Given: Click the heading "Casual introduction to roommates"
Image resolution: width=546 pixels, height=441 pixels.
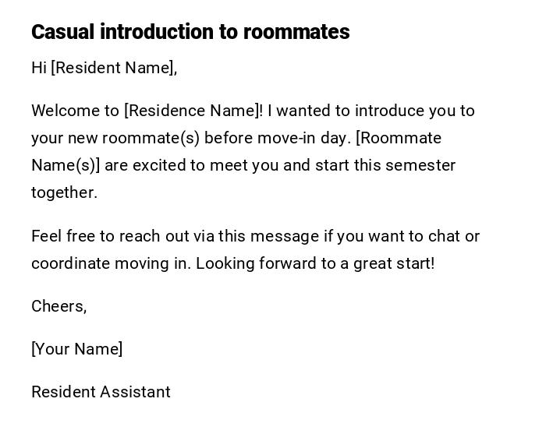Looking at the screenshot, I should [x=190, y=32].
